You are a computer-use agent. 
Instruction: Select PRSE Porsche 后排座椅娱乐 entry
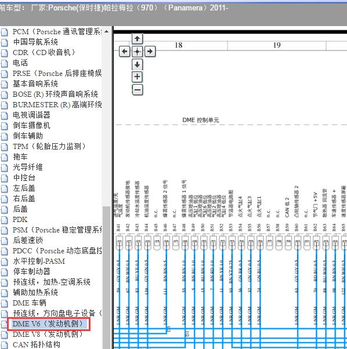click(57, 73)
